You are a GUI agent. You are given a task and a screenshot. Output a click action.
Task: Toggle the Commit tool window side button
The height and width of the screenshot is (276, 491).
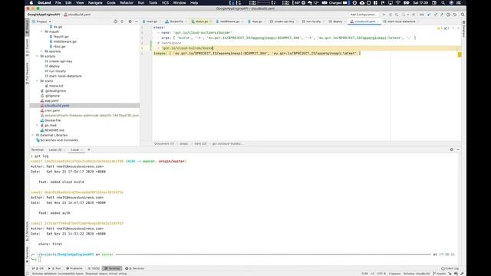tap(27, 48)
